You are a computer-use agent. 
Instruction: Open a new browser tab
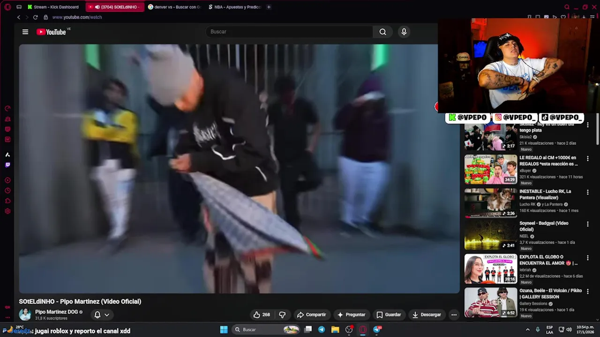269,7
